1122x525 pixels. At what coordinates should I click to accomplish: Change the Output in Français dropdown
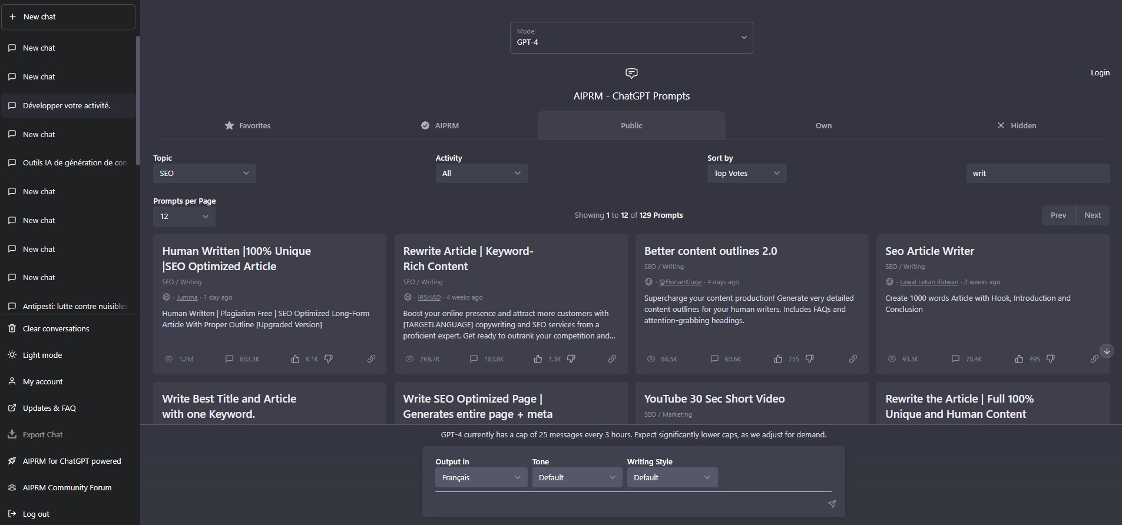tap(481, 477)
